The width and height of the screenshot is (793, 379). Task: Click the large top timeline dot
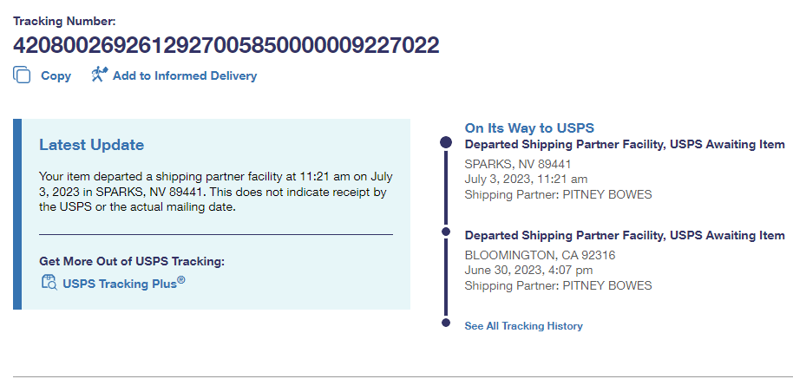[446, 142]
